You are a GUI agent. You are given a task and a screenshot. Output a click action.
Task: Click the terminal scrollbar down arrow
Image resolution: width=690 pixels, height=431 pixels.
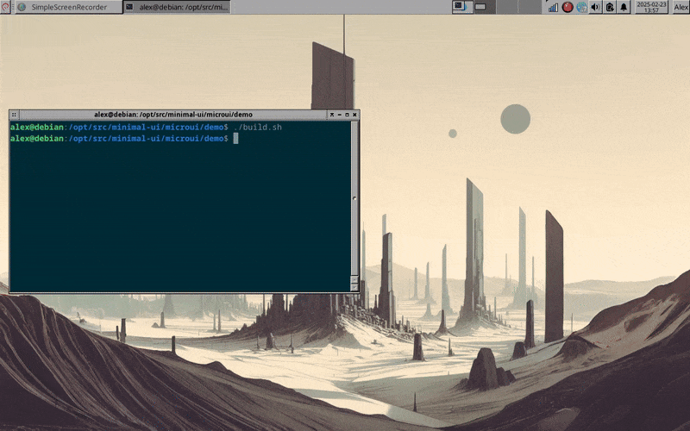[354, 287]
